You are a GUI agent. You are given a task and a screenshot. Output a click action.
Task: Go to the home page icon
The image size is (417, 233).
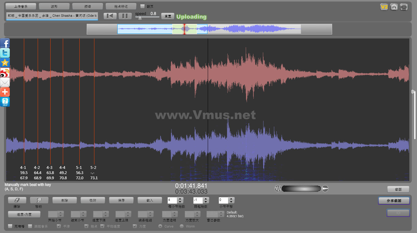click(x=394, y=7)
